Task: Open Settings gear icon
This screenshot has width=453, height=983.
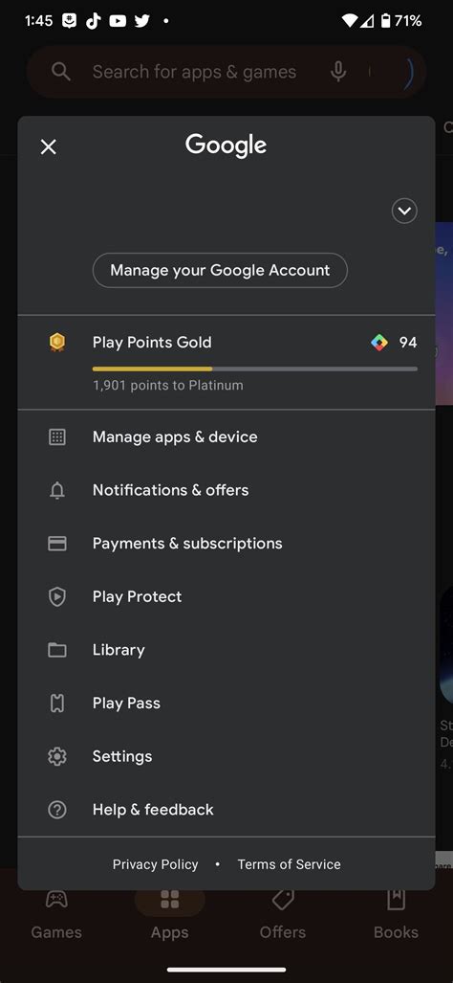Action: coord(57,757)
